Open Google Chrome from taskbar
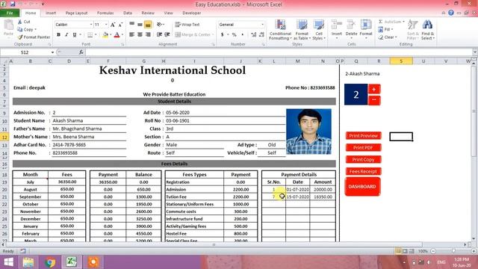478x269 pixels. coord(50,262)
